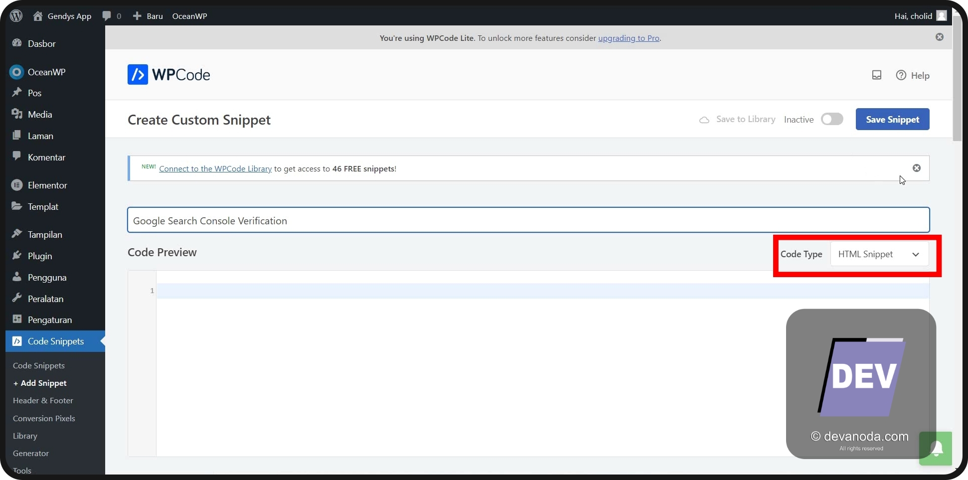Open Tampilan appearance menu

(55, 235)
